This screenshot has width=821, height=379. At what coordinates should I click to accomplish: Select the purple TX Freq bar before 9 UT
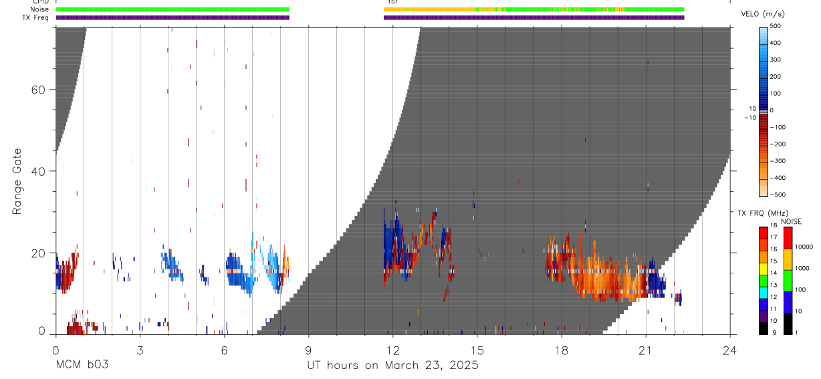(x=172, y=17)
